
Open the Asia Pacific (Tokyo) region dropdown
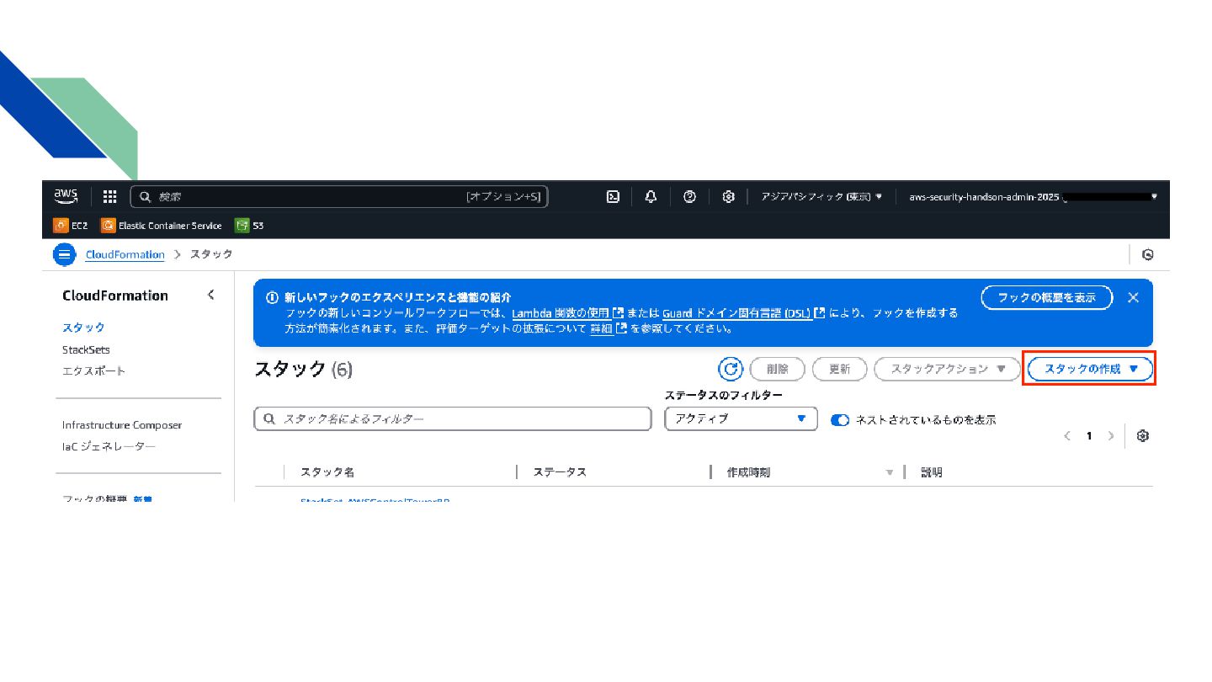click(821, 196)
